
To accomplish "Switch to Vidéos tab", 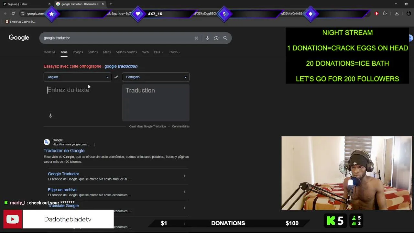I will click(x=93, y=52).
